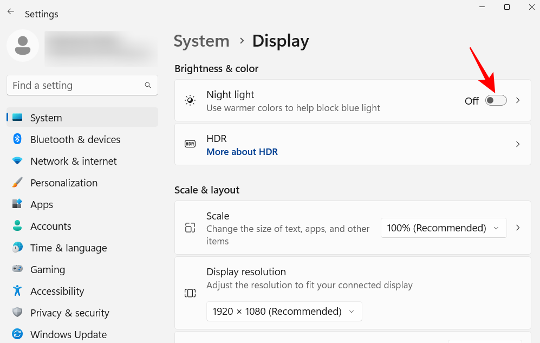Image resolution: width=540 pixels, height=343 pixels.
Task: Click the Gaming controller icon
Action: tap(17, 269)
